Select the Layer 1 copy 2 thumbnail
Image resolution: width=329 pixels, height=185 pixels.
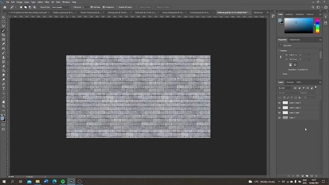pos(285,108)
